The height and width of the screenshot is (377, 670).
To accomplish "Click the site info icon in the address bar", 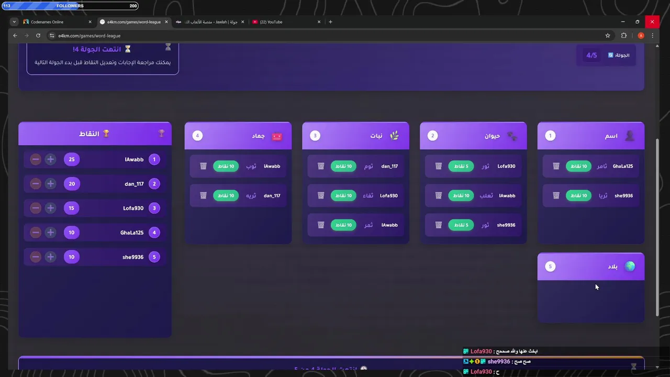I will coord(52,36).
